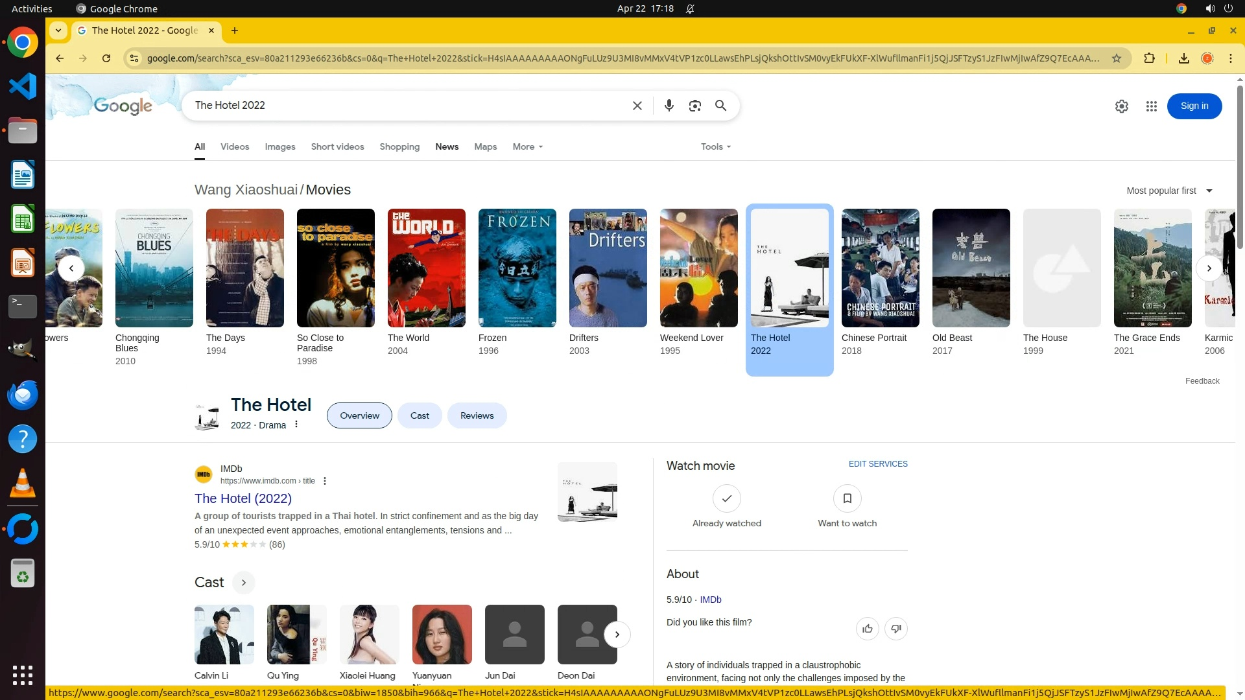The height and width of the screenshot is (700, 1245).
Task: Click the voice search microphone icon
Action: pyautogui.click(x=669, y=106)
